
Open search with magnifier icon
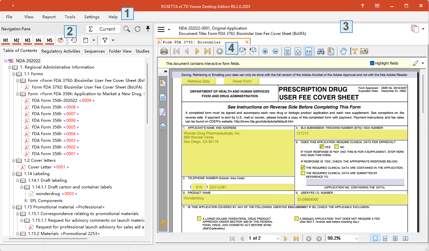click(127, 29)
